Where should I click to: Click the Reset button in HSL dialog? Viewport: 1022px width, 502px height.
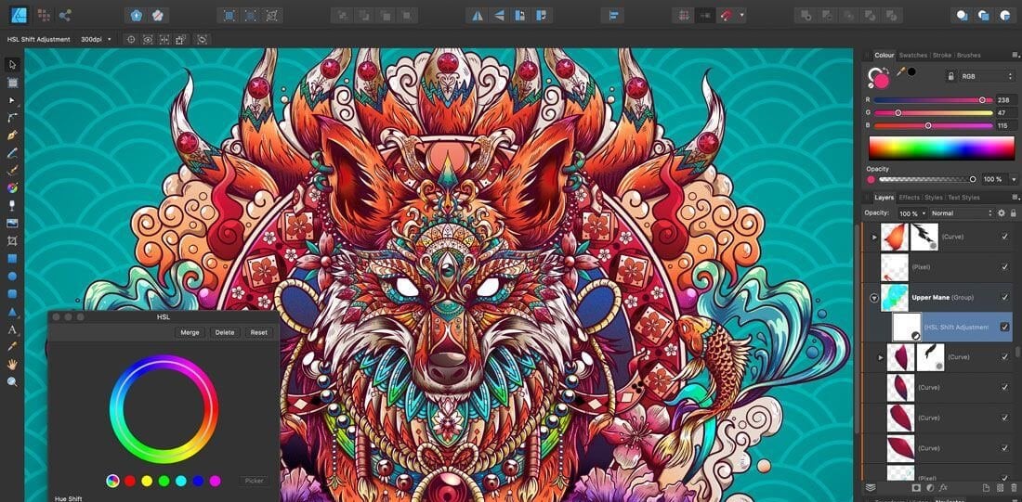tap(259, 332)
